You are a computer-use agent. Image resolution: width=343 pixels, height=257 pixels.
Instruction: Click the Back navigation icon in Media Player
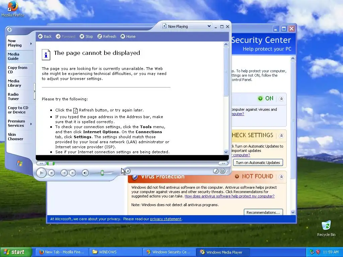point(40,36)
